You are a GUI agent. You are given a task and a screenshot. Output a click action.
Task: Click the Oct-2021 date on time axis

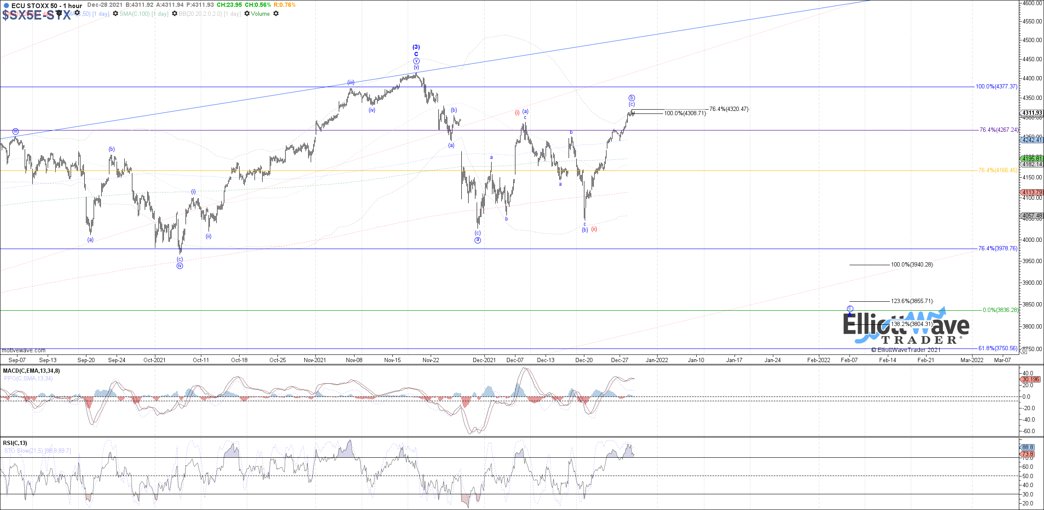(x=154, y=360)
